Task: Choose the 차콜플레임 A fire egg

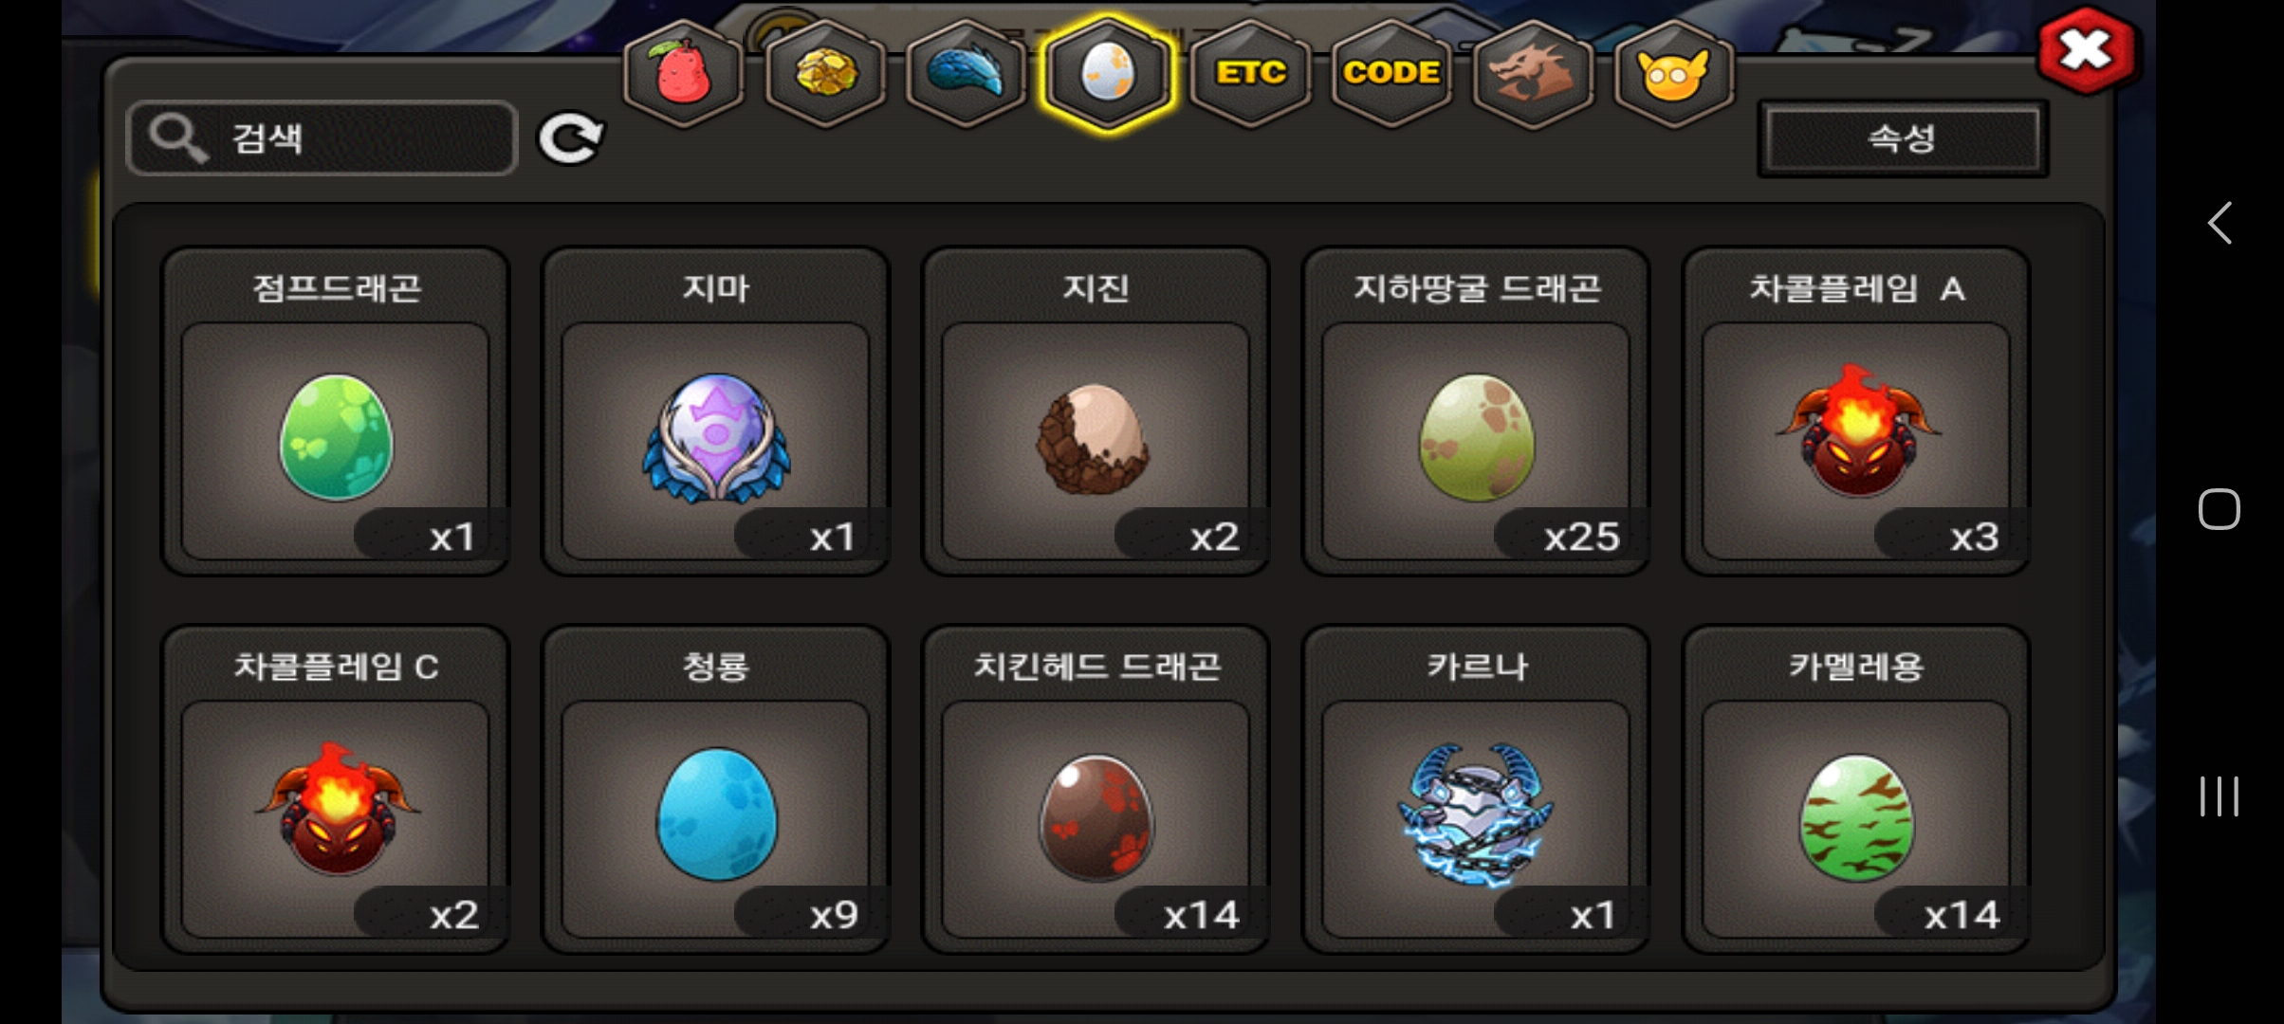Action: [1856, 411]
